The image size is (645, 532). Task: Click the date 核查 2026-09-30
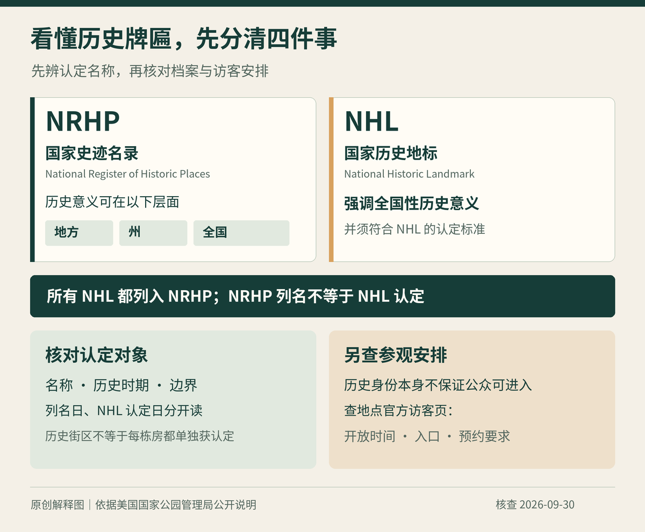pyautogui.click(x=535, y=505)
